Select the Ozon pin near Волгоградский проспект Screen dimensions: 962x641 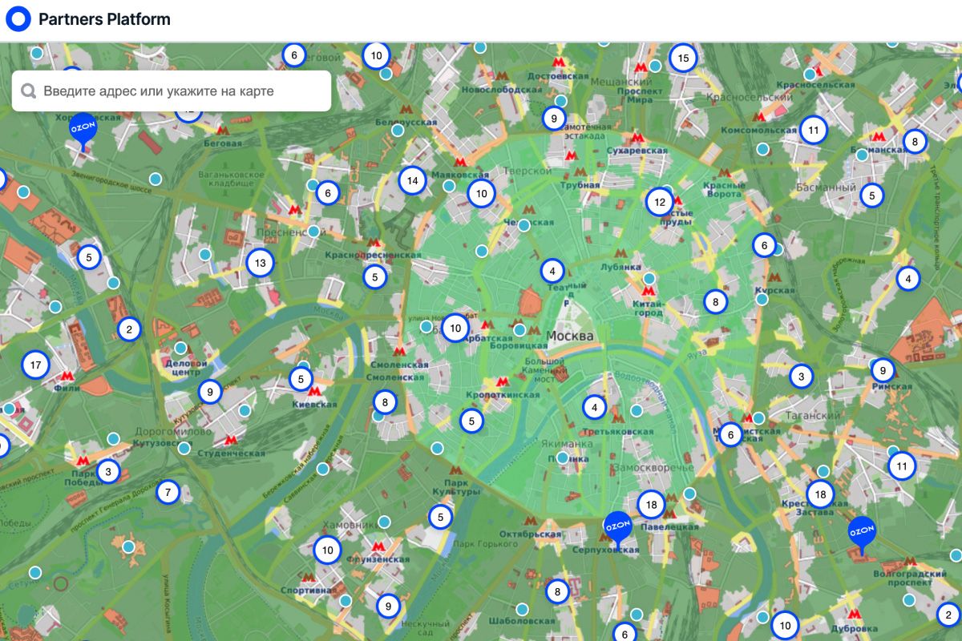[x=862, y=533]
